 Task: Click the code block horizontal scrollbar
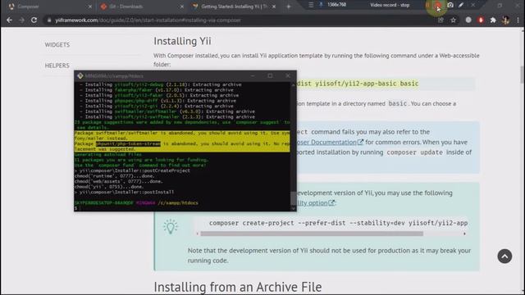[x=312, y=234]
